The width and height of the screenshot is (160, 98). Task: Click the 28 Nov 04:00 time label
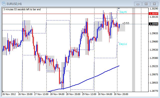(x=57, y=94)
